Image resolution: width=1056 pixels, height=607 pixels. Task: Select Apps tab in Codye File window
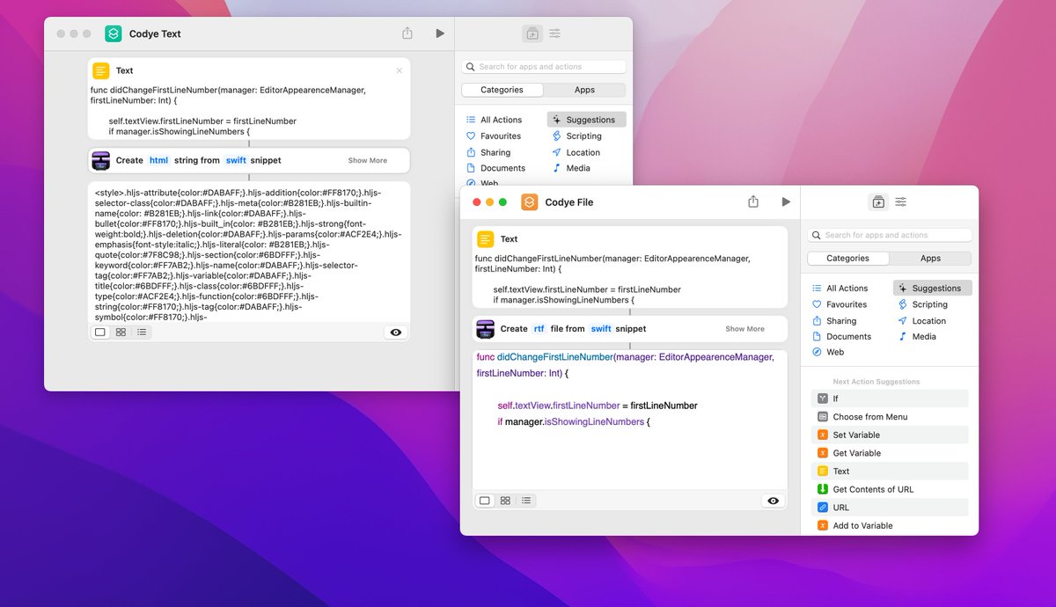(930, 259)
